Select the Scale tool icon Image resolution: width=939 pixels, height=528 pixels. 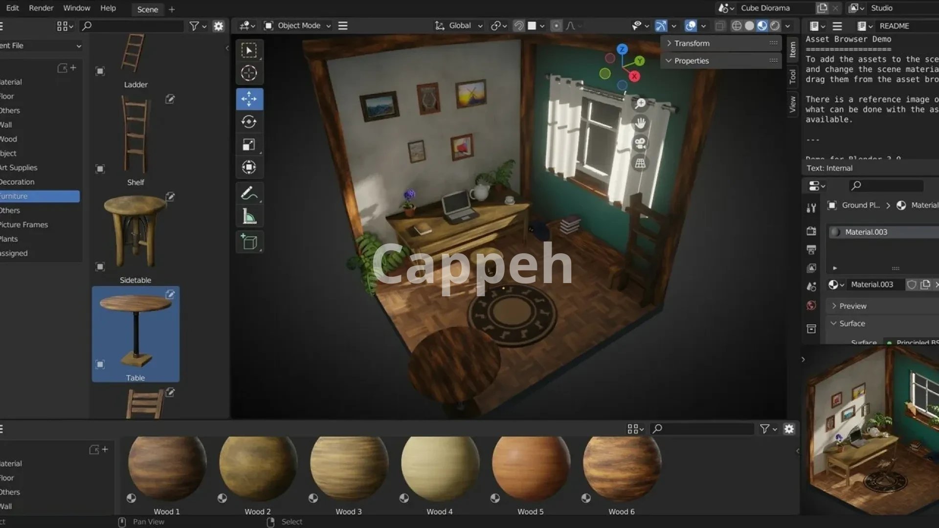click(249, 145)
